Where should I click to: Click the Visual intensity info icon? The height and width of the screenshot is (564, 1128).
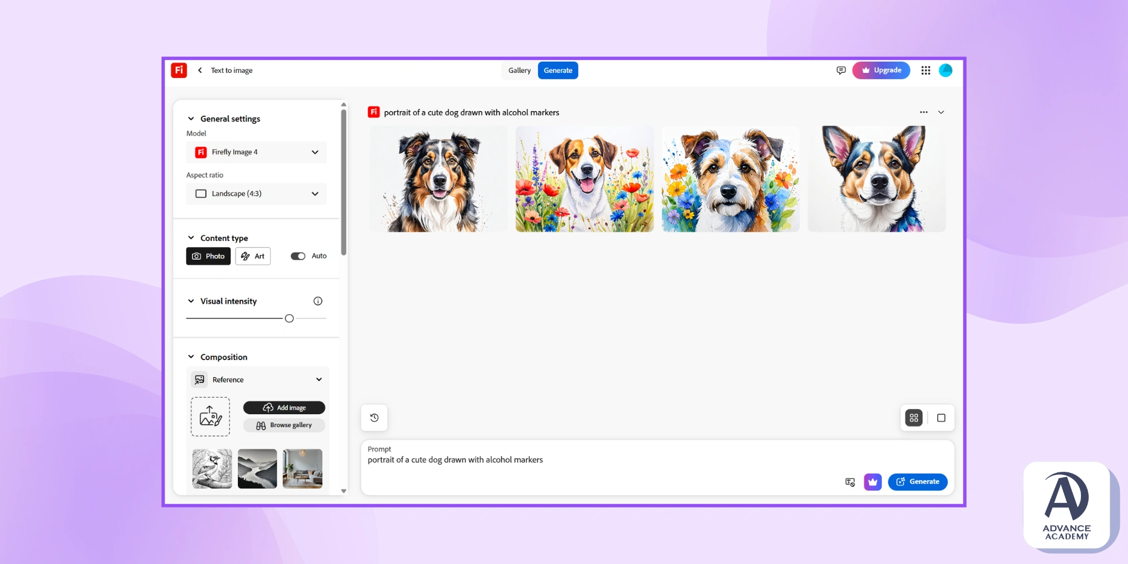(x=318, y=301)
